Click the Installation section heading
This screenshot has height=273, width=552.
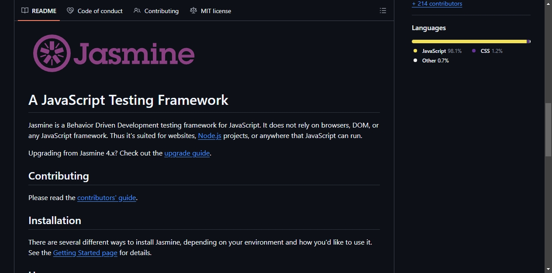point(55,221)
